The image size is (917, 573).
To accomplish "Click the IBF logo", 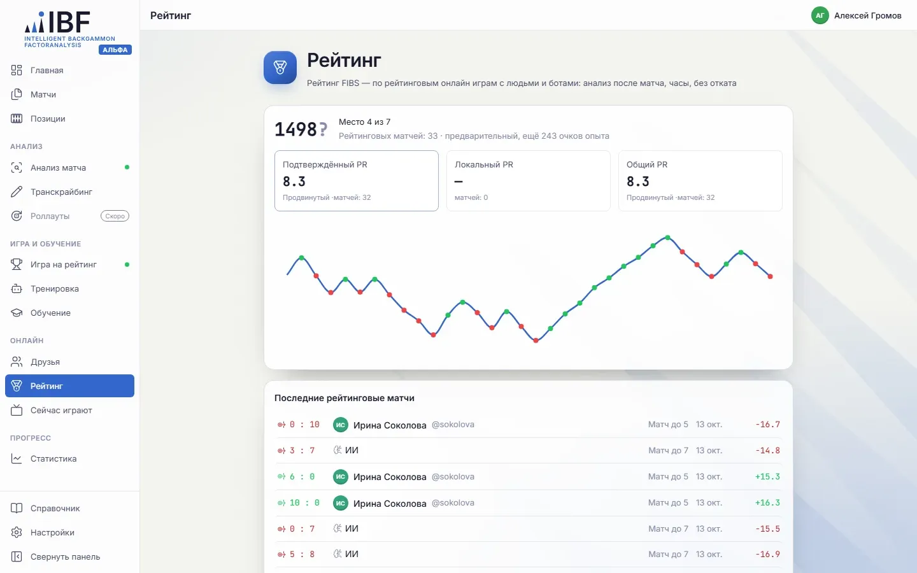I will [70, 29].
